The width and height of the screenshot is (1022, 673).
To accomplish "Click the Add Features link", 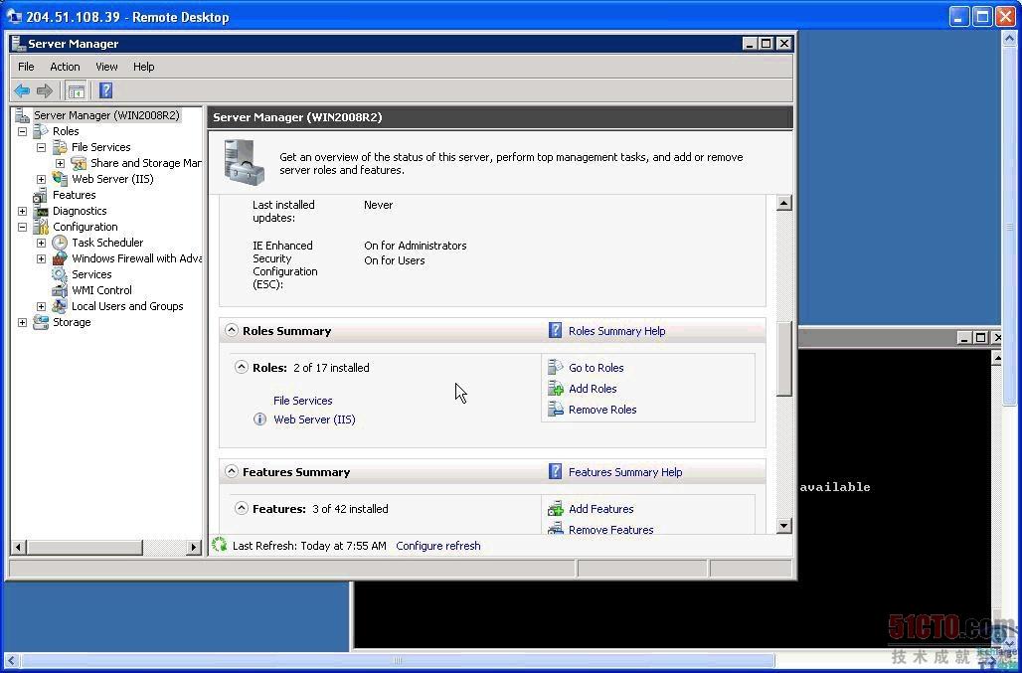I will click(x=600, y=509).
